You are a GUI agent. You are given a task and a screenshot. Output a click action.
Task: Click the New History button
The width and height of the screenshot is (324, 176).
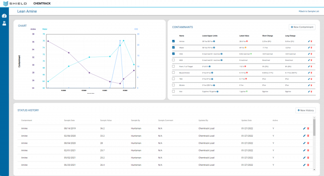pyautogui.click(x=306, y=111)
